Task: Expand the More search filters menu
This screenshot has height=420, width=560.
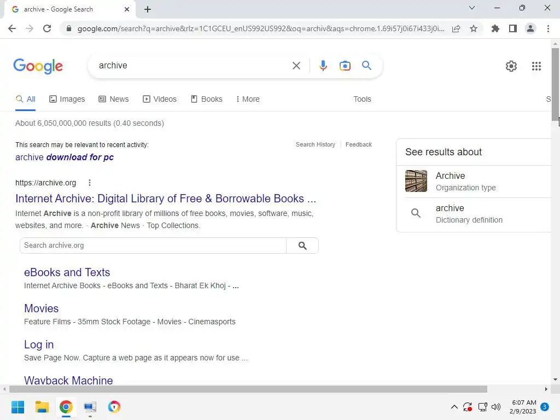Action: pyautogui.click(x=248, y=99)
